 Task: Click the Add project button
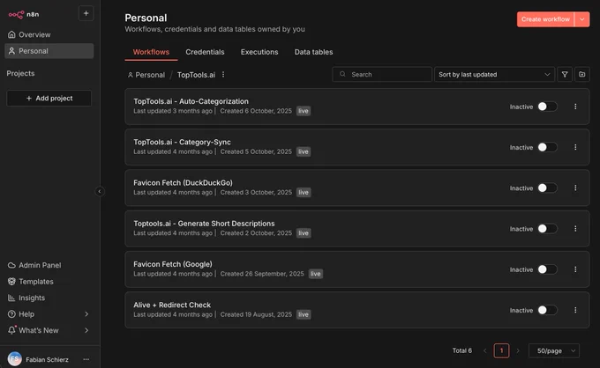click(x=49, y=98)
